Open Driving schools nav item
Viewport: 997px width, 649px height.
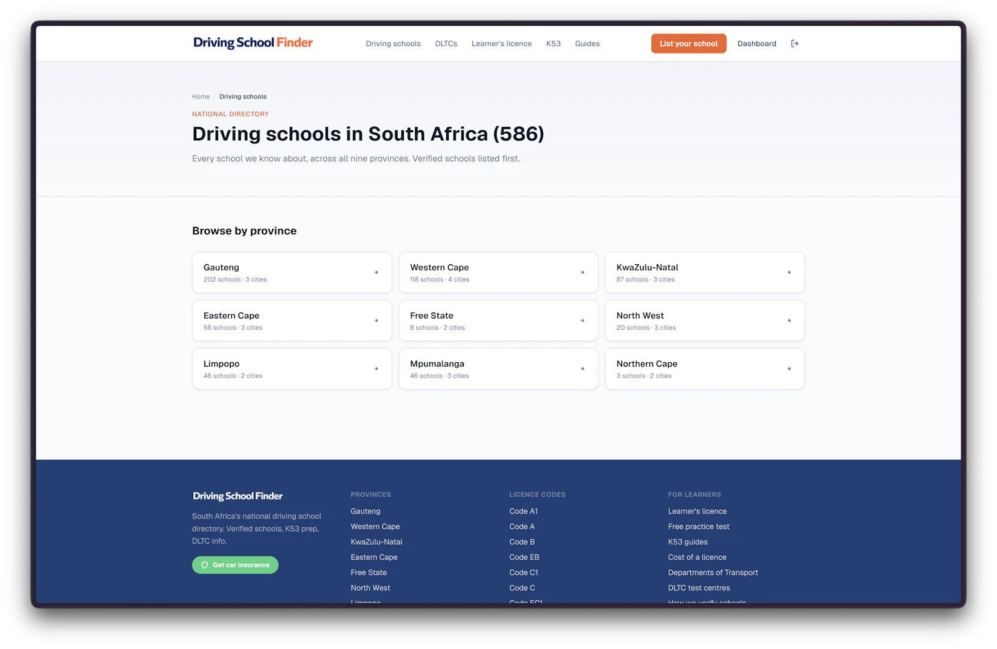click(x=393, y=44)
